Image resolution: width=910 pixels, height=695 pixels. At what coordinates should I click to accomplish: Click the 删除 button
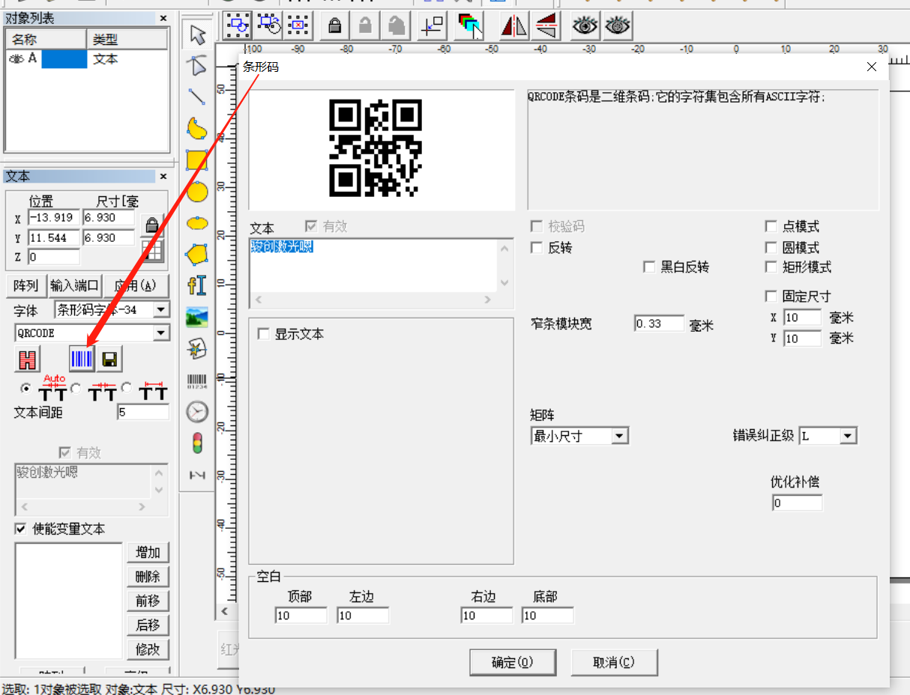pyautogui.click(x=148, y=577)
